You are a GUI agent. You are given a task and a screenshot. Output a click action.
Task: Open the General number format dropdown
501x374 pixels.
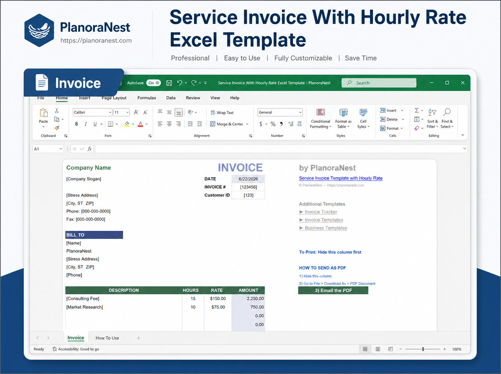[300, 112]
